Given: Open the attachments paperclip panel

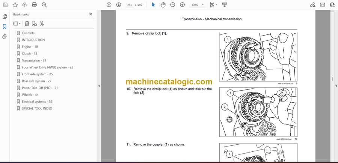Looking at the screenshot, I should click(x=5, y=37).
